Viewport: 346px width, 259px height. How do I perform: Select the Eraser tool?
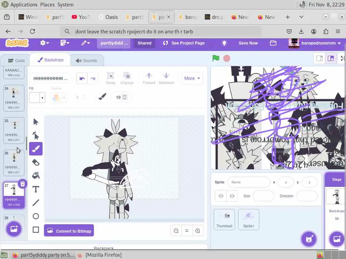coord(36,162)
